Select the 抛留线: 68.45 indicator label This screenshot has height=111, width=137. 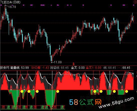pos(59,68)
